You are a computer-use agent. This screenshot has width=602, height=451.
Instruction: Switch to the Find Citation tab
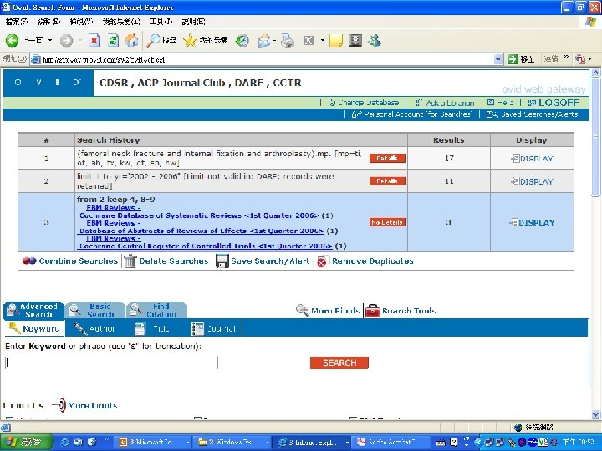click(x=156, y=310)
